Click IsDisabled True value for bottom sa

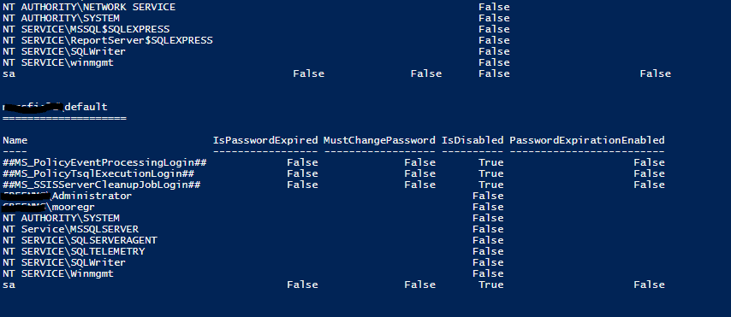(491, 285)
